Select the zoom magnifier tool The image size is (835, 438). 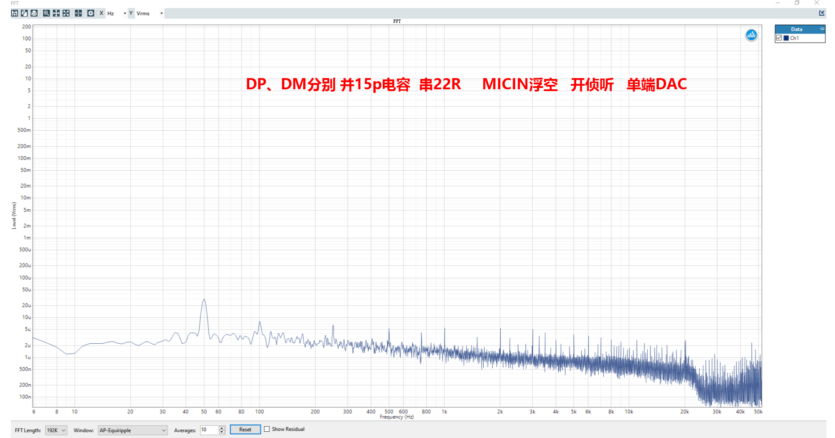point(46,13)
